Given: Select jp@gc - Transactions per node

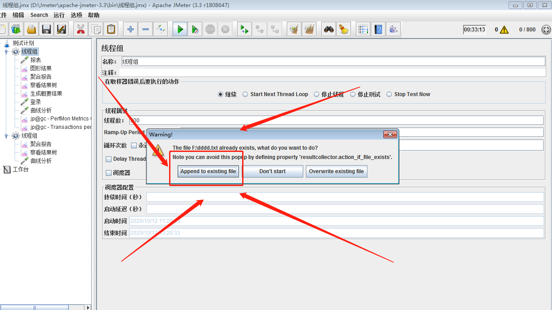Looking at the screenshot, I should click(61, 127).
